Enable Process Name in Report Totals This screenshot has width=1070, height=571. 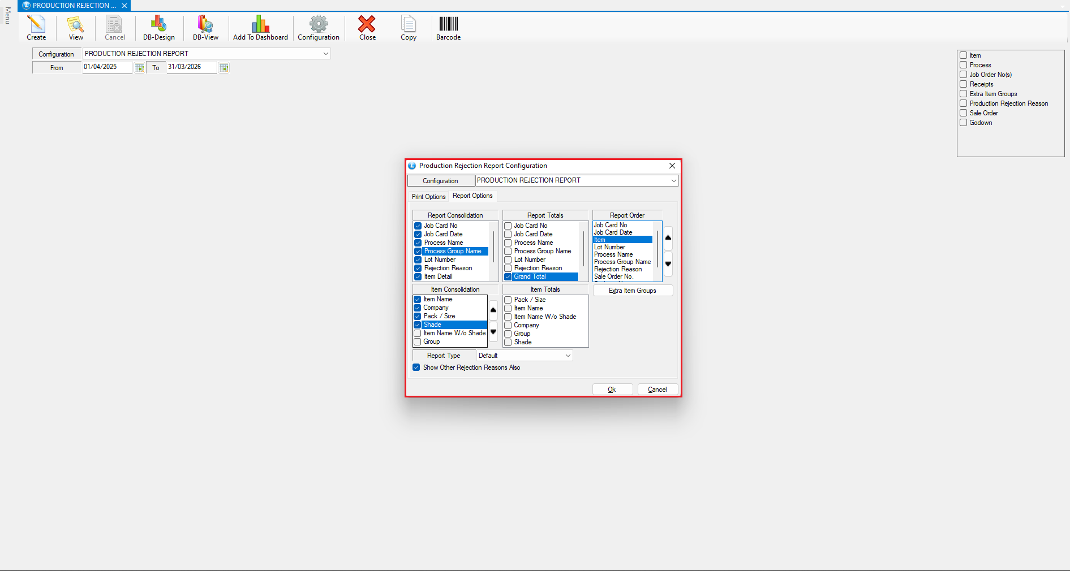(x=508, y=243)
